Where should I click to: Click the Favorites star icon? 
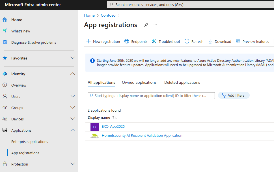click(x=5, y=58)
